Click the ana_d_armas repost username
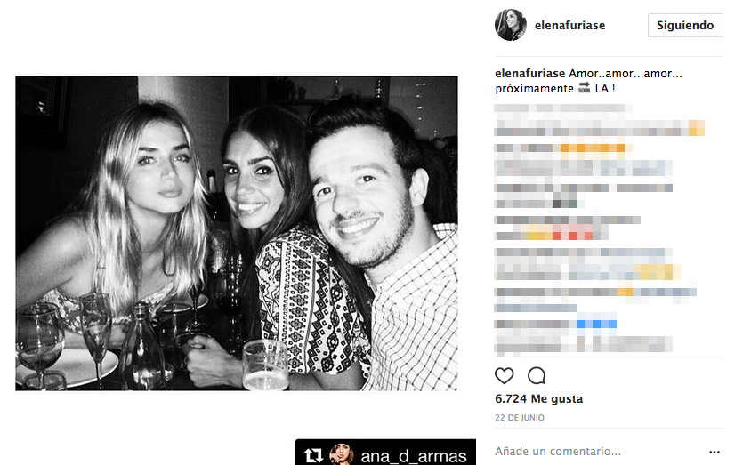 (x=414, y=456)
